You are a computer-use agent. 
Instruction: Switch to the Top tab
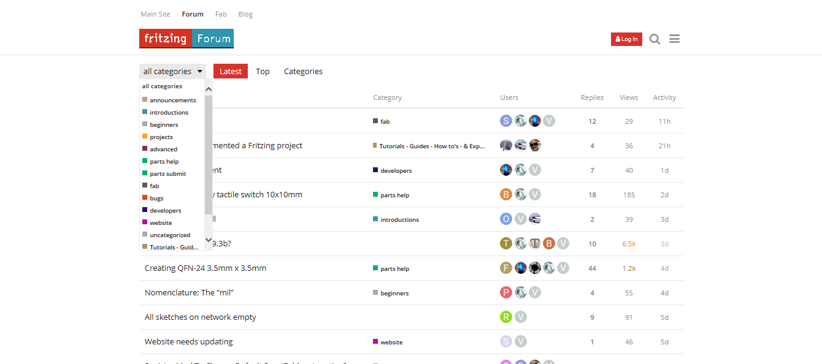pos(263,71)
